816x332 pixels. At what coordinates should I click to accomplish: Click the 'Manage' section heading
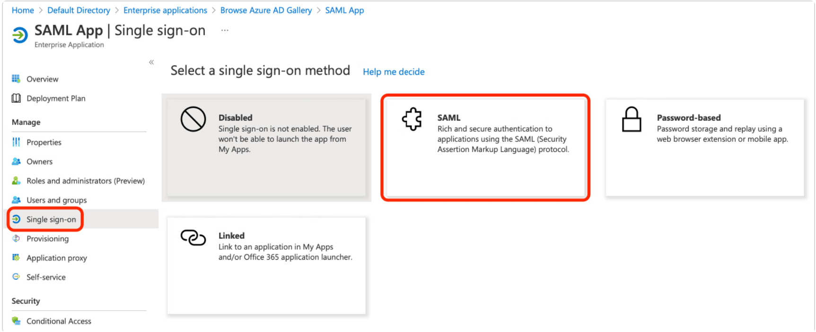pos(26,122)
